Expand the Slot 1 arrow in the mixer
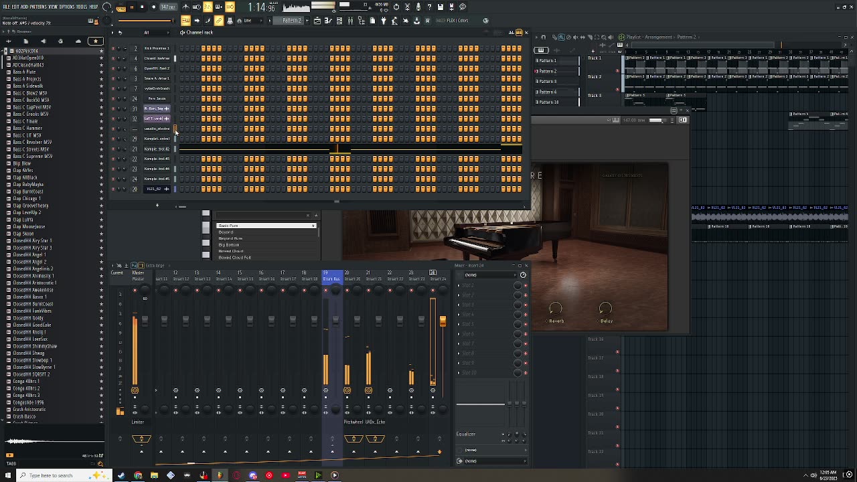The image size is (857, 482). tap(459, 286)
